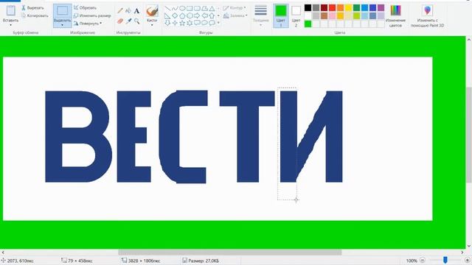This screenshot has height=265, width=472.
Task: Choose the Triangle shape
Action: [212, 8]
